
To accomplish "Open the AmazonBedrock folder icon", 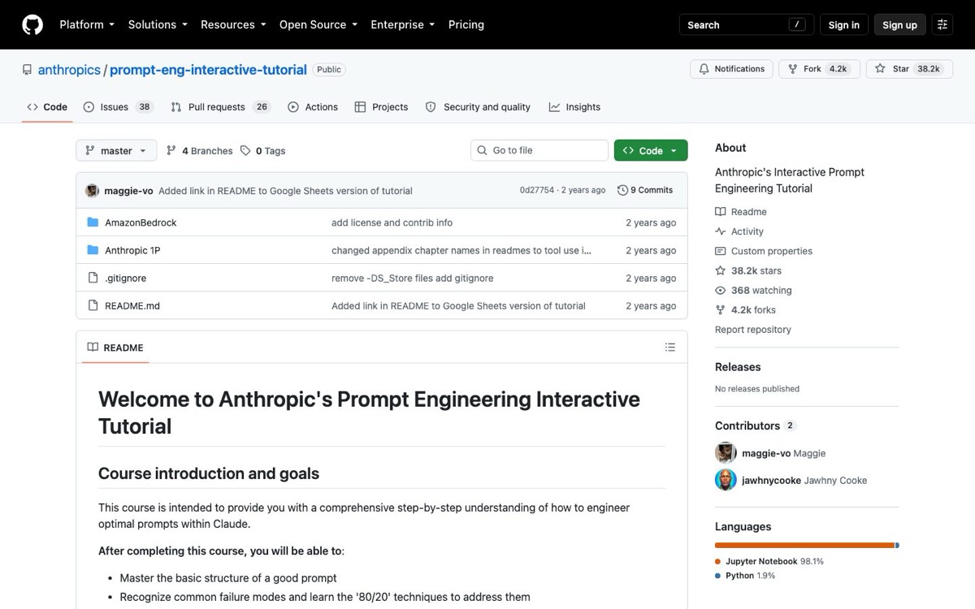I will point(93,222).
